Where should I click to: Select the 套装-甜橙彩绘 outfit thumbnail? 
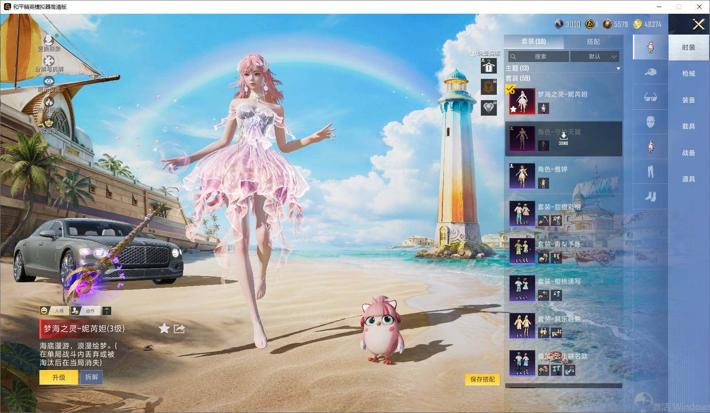pyautogui.click(x=522, y=213)
